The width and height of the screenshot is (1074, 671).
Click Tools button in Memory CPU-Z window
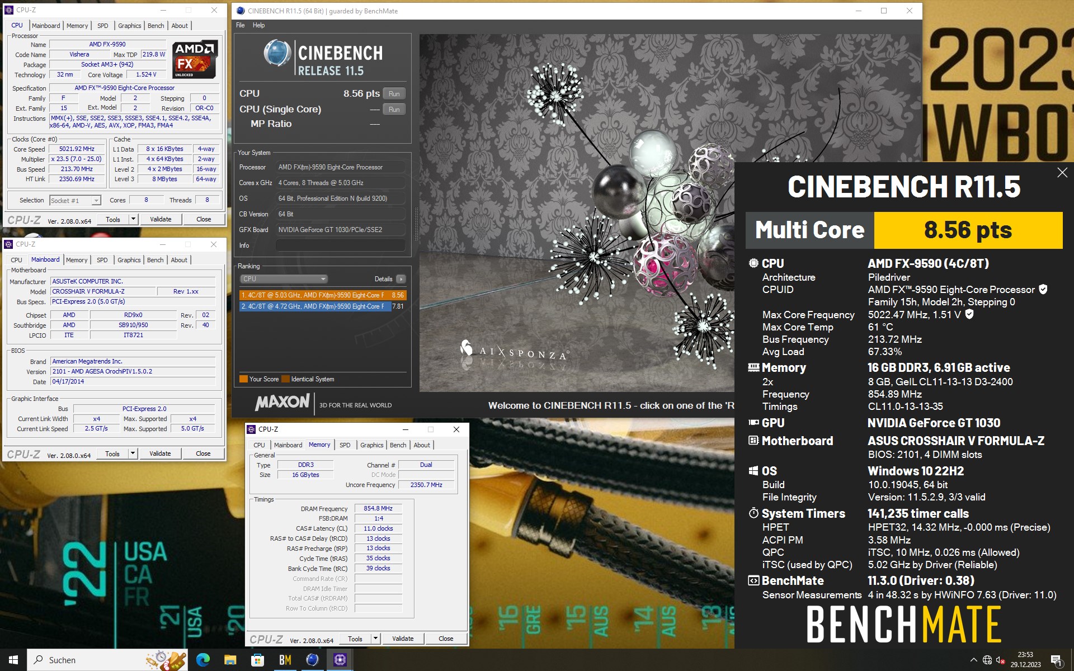[x=355, y=639]
